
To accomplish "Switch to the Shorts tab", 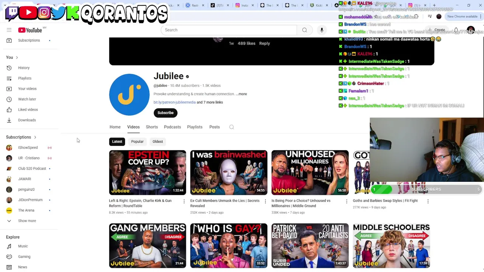I will 152,127.
